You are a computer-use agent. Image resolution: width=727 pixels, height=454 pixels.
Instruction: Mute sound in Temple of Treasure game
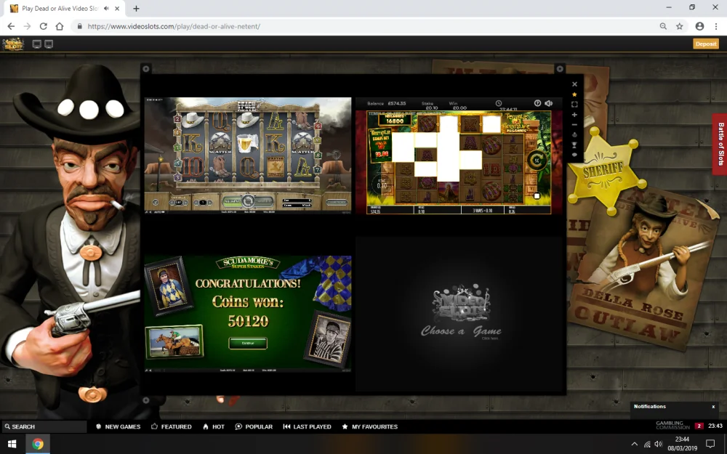click(x=548, y=103)
